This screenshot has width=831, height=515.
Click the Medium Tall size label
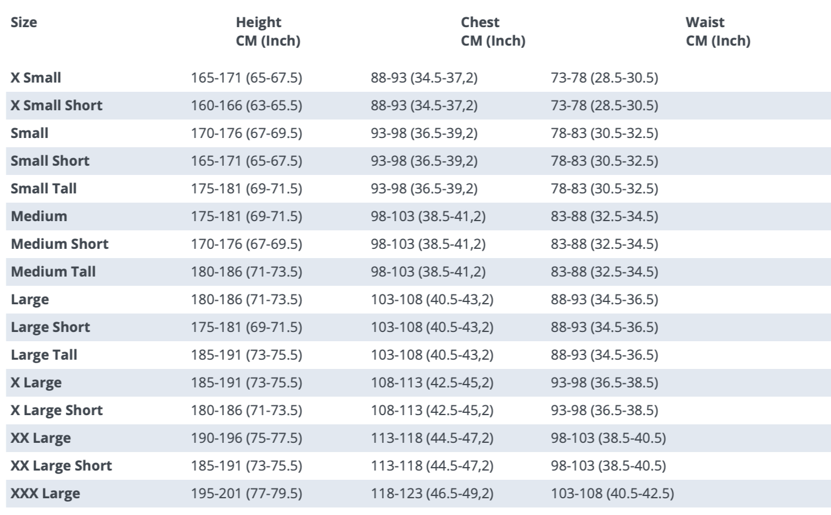click(53, 272)
